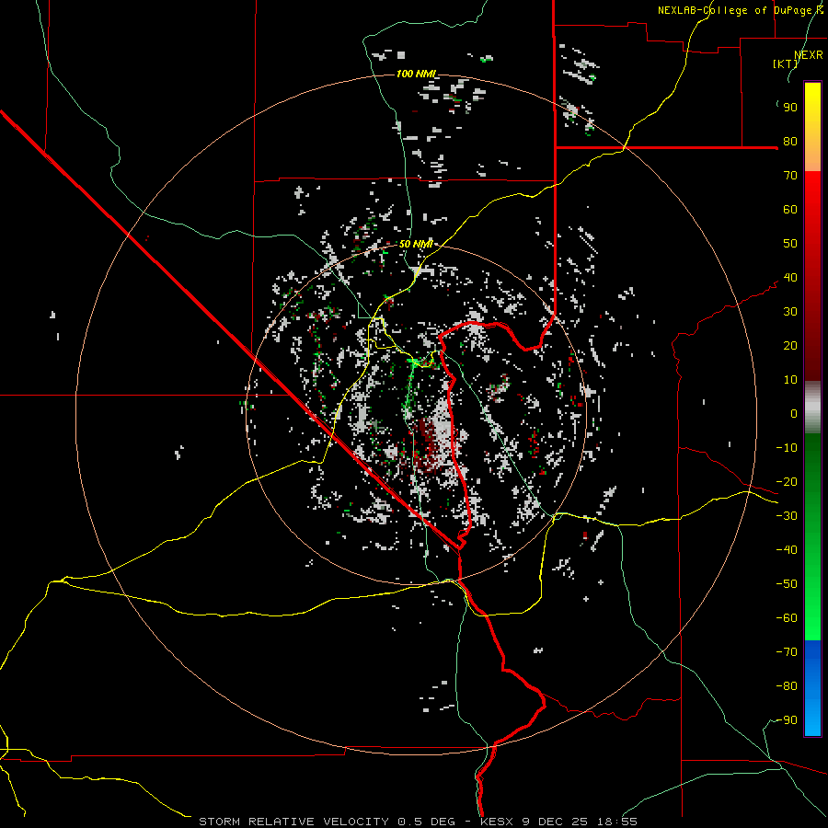
Task: Click the yellow top segment of the color bar
Action: [x=812, y=126]
